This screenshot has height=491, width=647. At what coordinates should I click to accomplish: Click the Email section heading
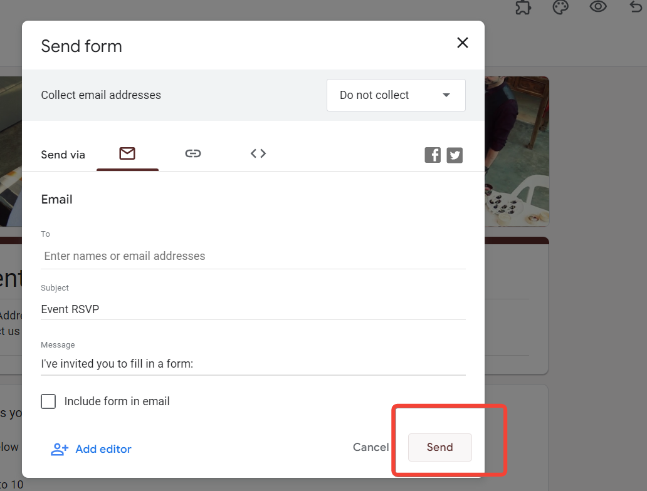coord(56,200)
